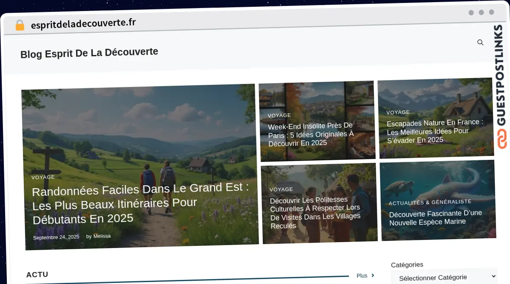The image size is (510, 284).
Task: Open Découvrir Les Politesses Culturelles article
Action: click(x=315, y=212)
